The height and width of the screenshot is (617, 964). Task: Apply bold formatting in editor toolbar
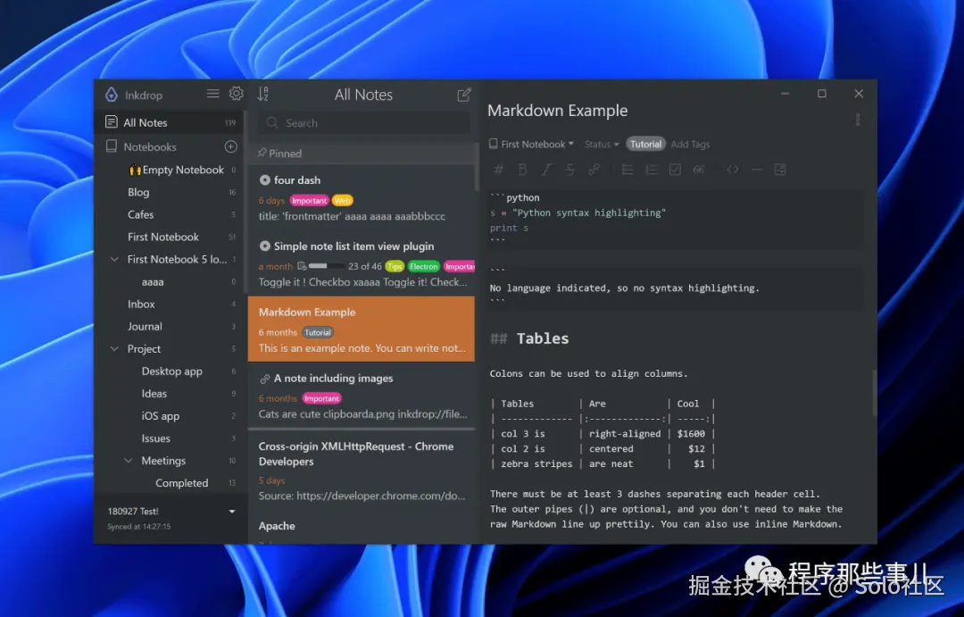(522, 169)
